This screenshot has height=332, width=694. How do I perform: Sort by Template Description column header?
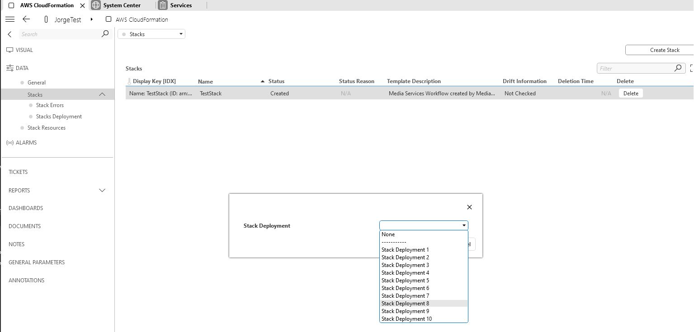click(x=414, y=81)
